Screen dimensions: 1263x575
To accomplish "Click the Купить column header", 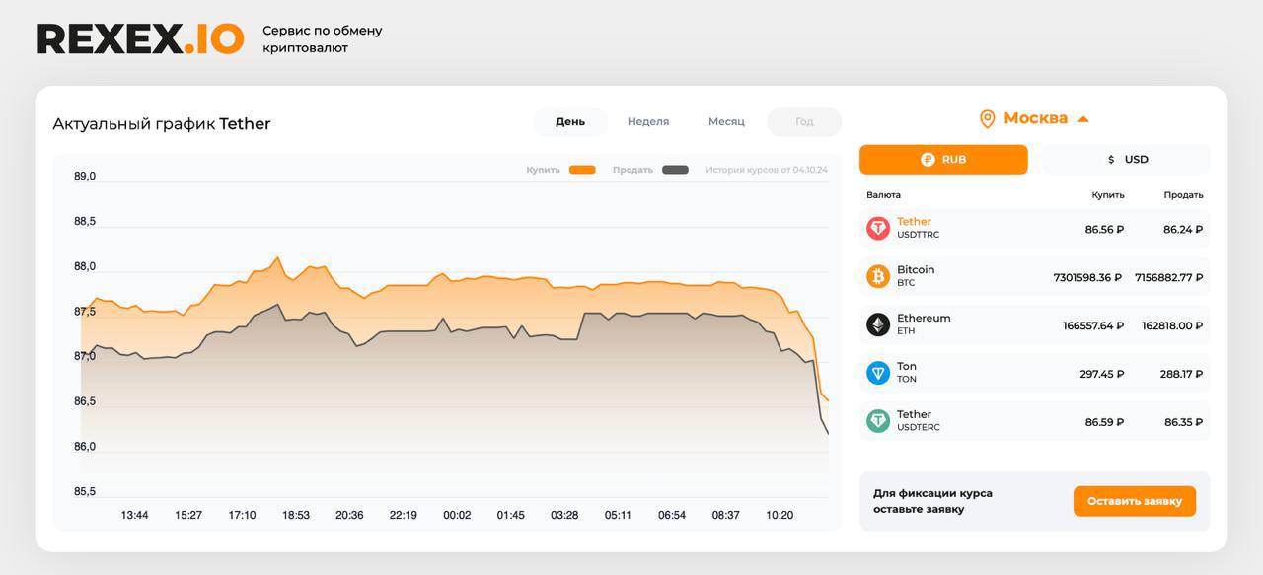I will click(x=1108, y=195).
